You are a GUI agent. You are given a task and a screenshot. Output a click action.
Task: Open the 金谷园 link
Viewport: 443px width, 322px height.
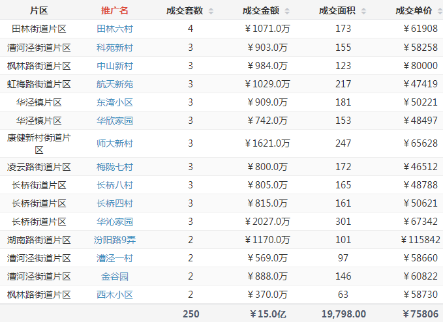tap(115, 276)
